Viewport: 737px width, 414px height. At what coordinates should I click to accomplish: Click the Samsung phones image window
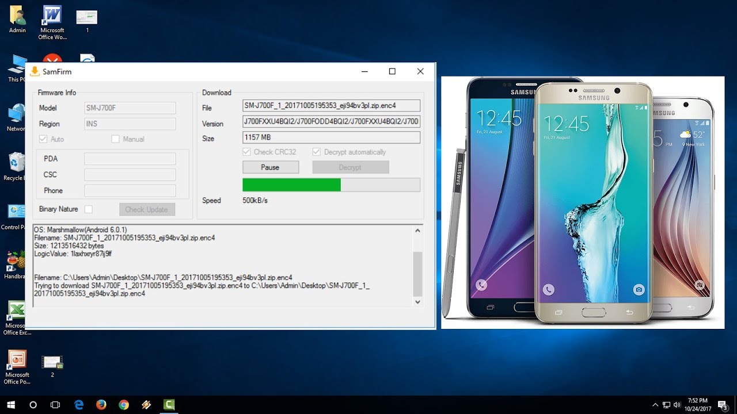pos(583,202)
